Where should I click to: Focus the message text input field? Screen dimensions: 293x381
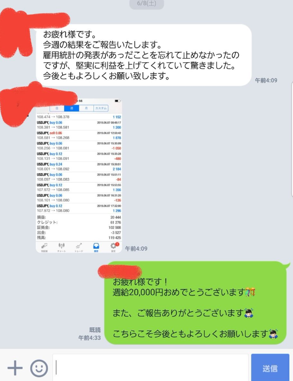point(150,367)
